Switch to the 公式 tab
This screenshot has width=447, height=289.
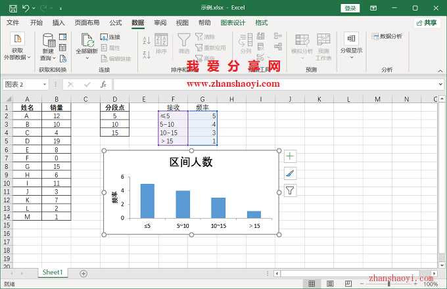pyautogui.click(x=116, y=23)
